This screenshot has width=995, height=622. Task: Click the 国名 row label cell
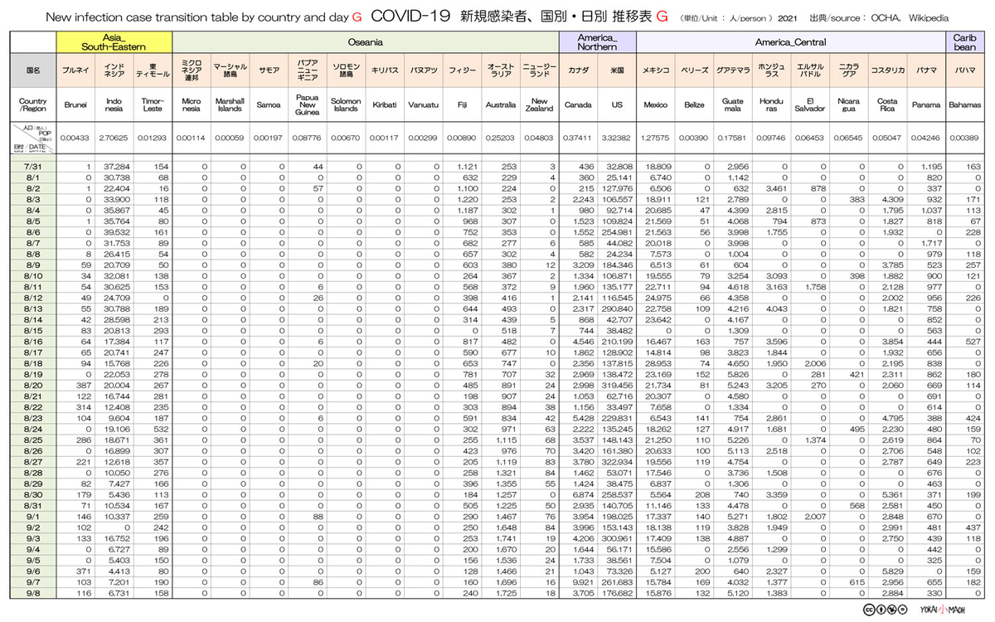33,71
